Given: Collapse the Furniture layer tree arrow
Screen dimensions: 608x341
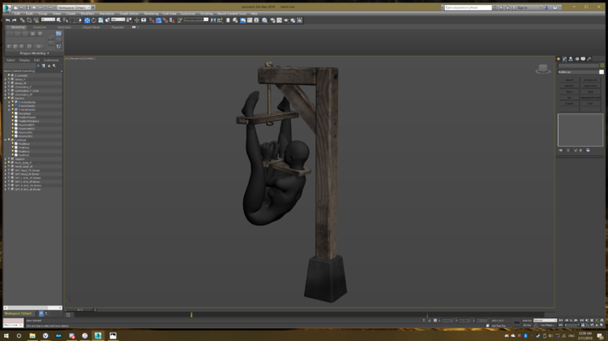Looking at the screenshot, I should click(6, 140).
